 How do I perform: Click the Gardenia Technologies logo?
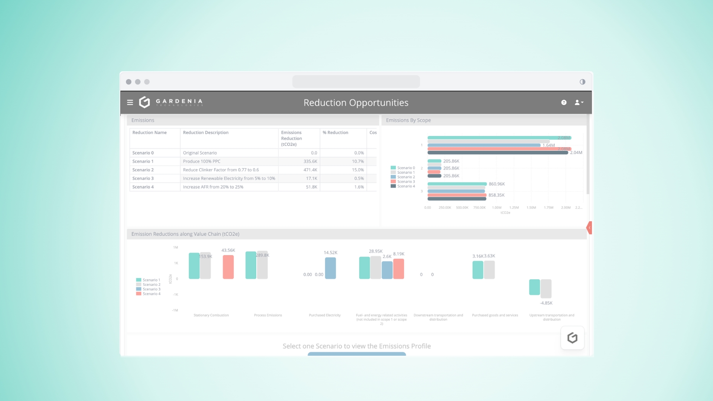coord(171,102)
